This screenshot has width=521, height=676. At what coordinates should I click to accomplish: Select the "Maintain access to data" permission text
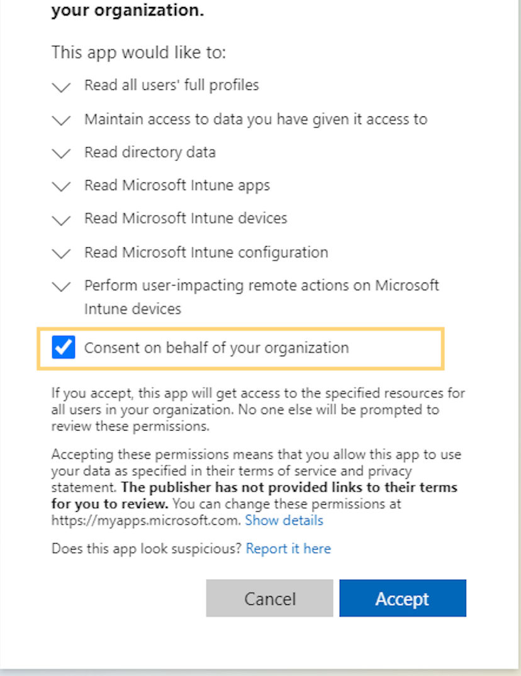(x=255, y=119)
